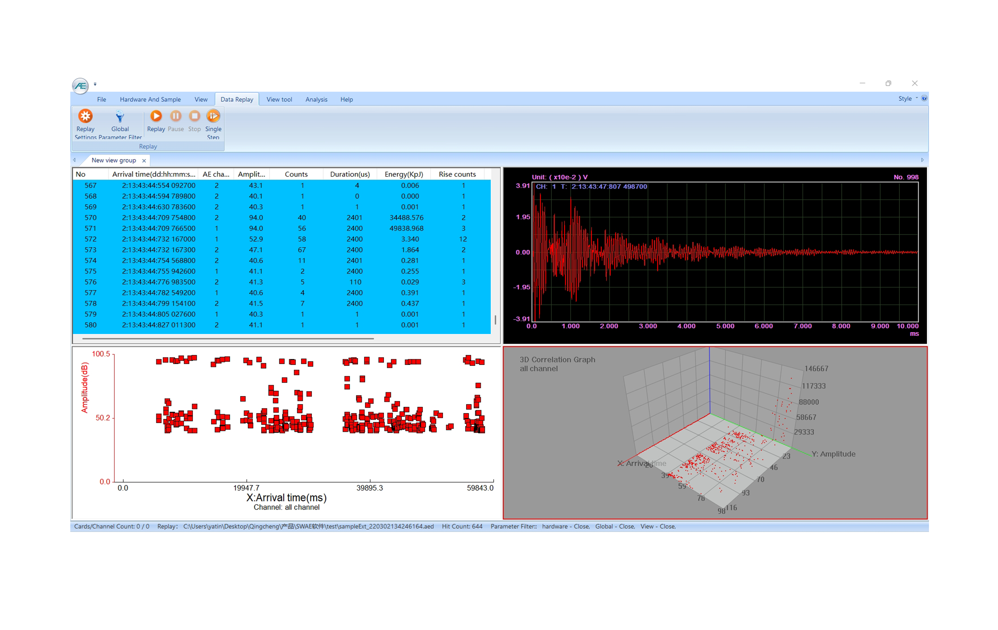Click the blue help icon near Style
This screenshot has width=998, height=630.
tap(924, 98)
